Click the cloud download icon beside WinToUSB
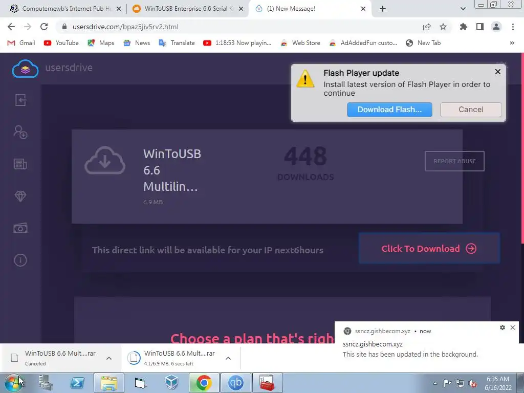Screen dimensions: 524x393 point(105,160)
